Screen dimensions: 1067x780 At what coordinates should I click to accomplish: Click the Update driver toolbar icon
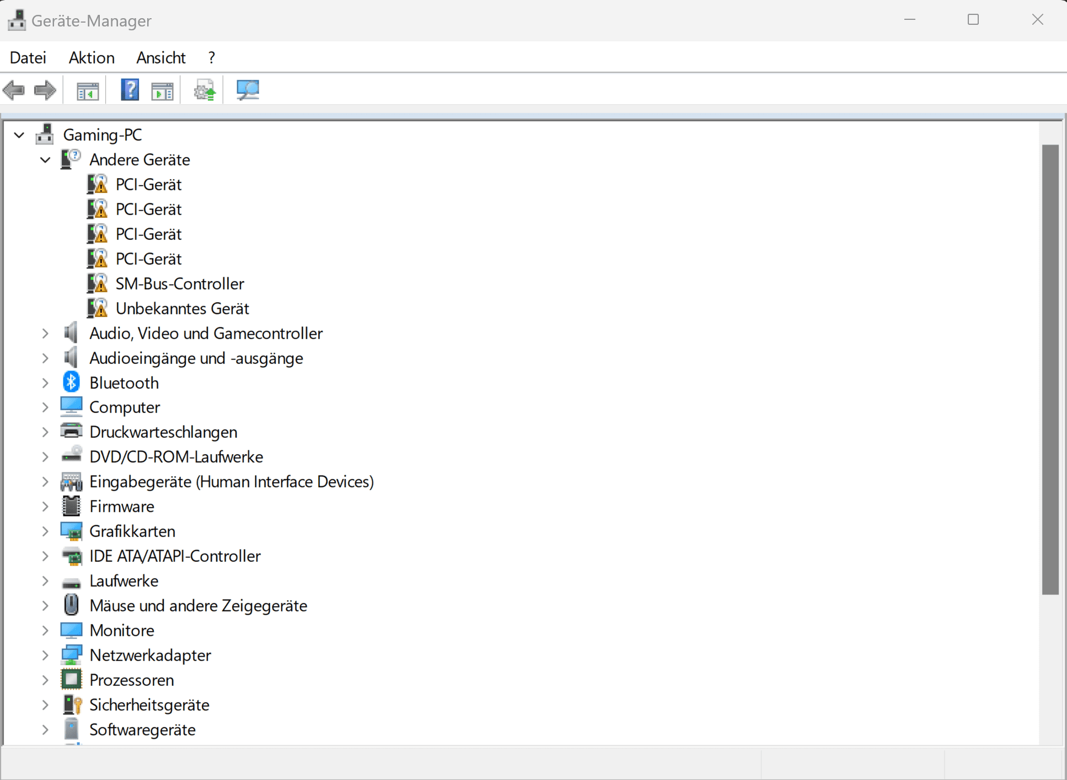pyautogui.click(x=205, y=90)
